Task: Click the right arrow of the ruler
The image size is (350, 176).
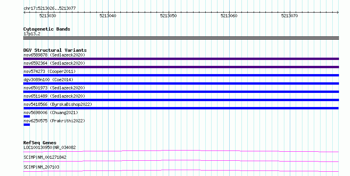Action: [x=338, y=13]
